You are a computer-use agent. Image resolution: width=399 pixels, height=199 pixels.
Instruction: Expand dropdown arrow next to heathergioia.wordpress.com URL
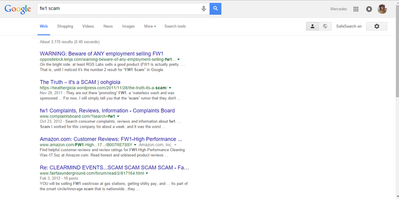170,88
